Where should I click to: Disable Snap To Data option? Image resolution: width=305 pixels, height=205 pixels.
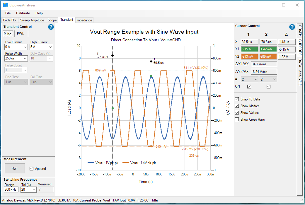coord(237,99)
